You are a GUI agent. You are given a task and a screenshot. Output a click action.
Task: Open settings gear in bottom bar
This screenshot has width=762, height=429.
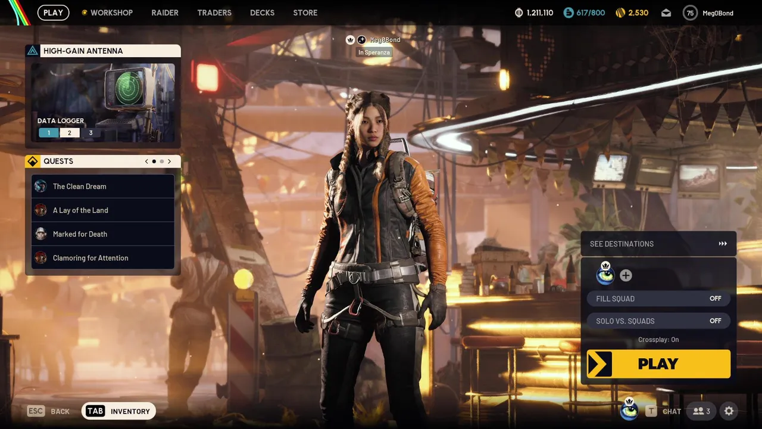point(729,411)
